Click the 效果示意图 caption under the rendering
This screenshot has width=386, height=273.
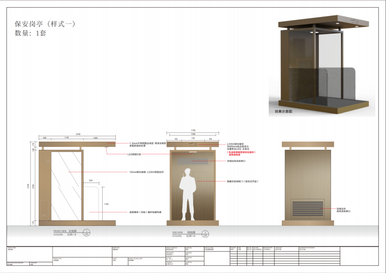click(x=283, y=111)
